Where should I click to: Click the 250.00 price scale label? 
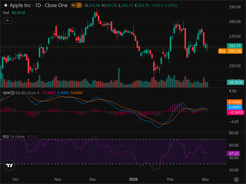point(235,66)
